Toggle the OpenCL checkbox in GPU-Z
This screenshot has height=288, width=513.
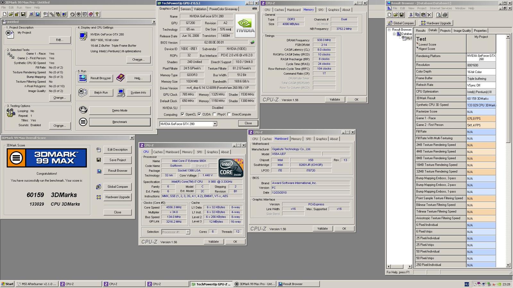182,114
